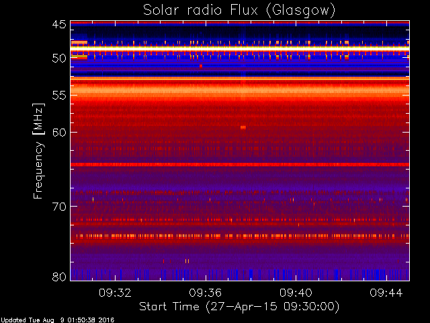Click the 'Updated Tue Aug 9' timestamp text

pyautogui.click(x=57, y=320)
